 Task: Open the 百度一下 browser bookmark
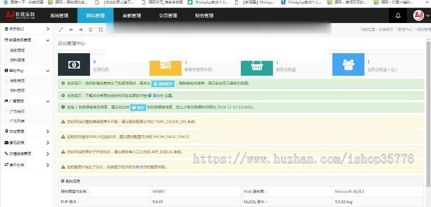pos(24,2)
